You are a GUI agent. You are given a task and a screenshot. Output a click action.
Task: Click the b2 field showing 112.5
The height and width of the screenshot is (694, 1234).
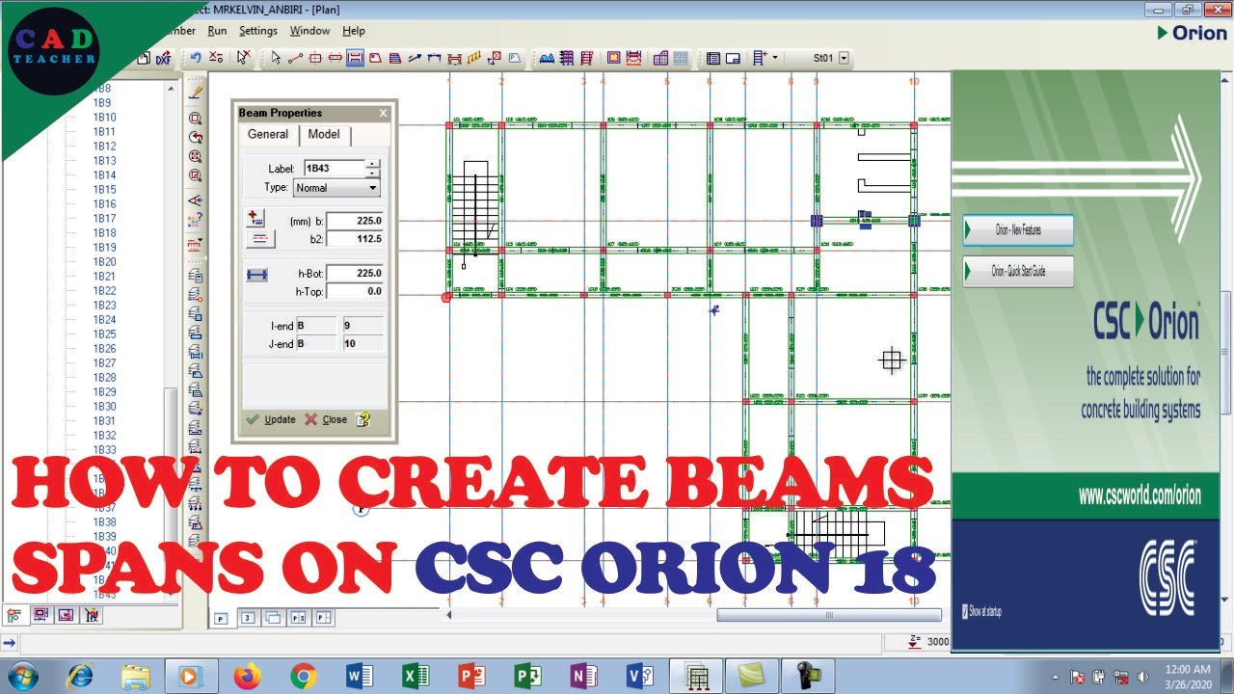(x=355, y=238)
